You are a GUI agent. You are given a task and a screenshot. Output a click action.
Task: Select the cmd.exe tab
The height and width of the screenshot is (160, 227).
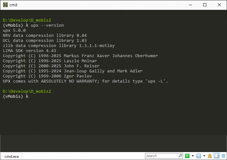(11, 157)
